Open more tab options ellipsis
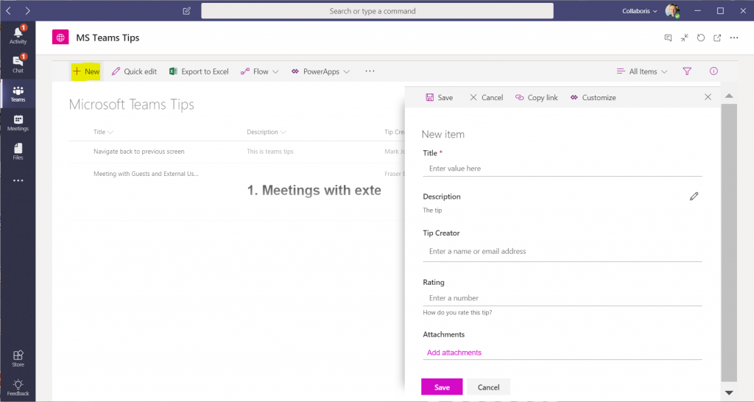Image resolution: width=754 pixels, height=402 pixels. (734, 38)
